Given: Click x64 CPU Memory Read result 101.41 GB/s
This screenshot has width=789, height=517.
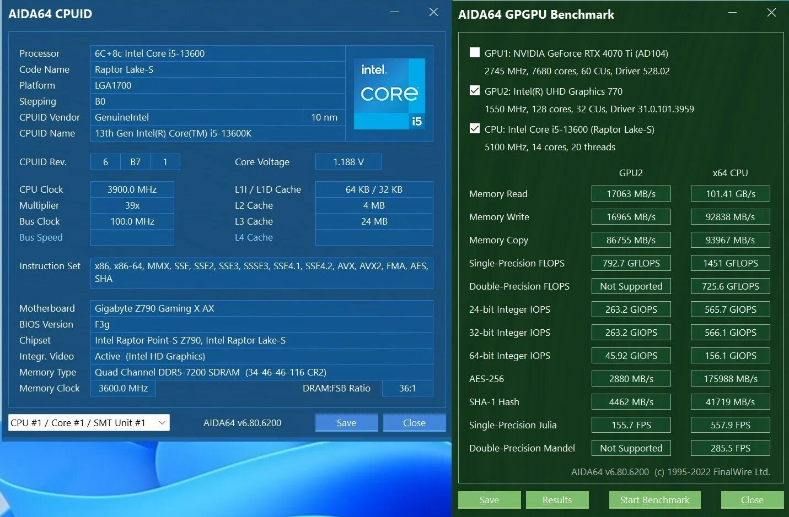Looking at the screenshot, I should pyautogui.click(x=730, y=194).
